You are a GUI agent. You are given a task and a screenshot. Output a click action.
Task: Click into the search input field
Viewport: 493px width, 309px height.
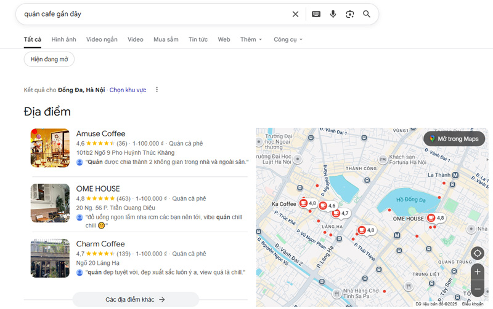click(154, 14)
